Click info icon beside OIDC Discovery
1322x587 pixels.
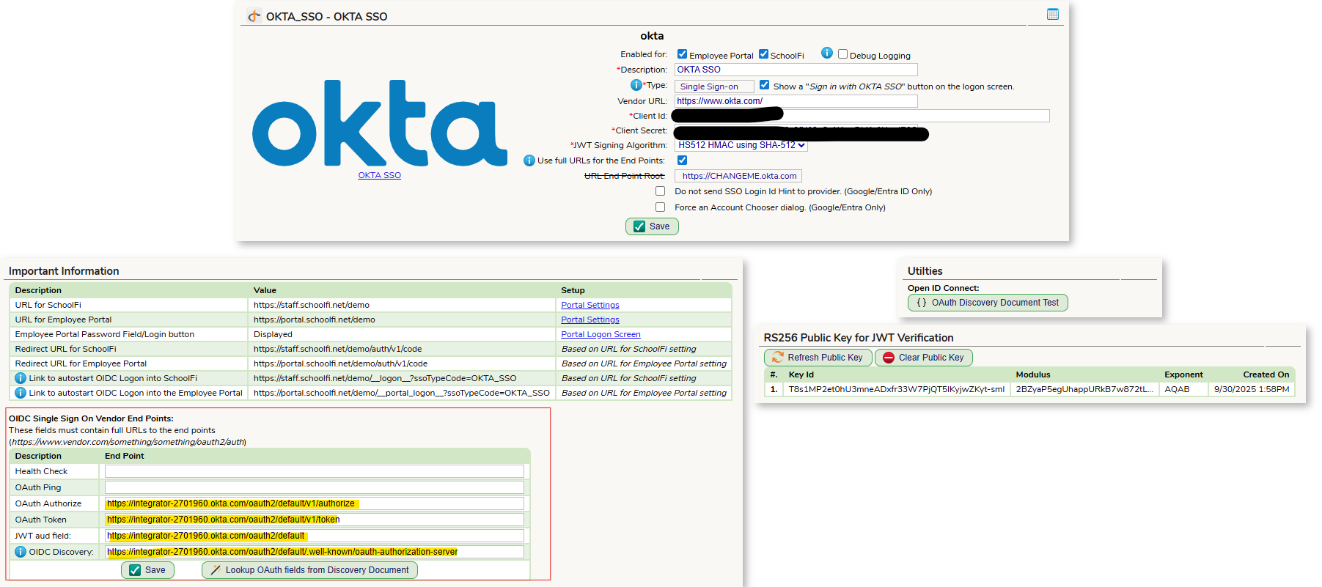(21, 552)
